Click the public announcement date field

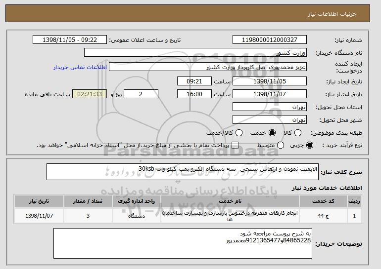[70, 40]
